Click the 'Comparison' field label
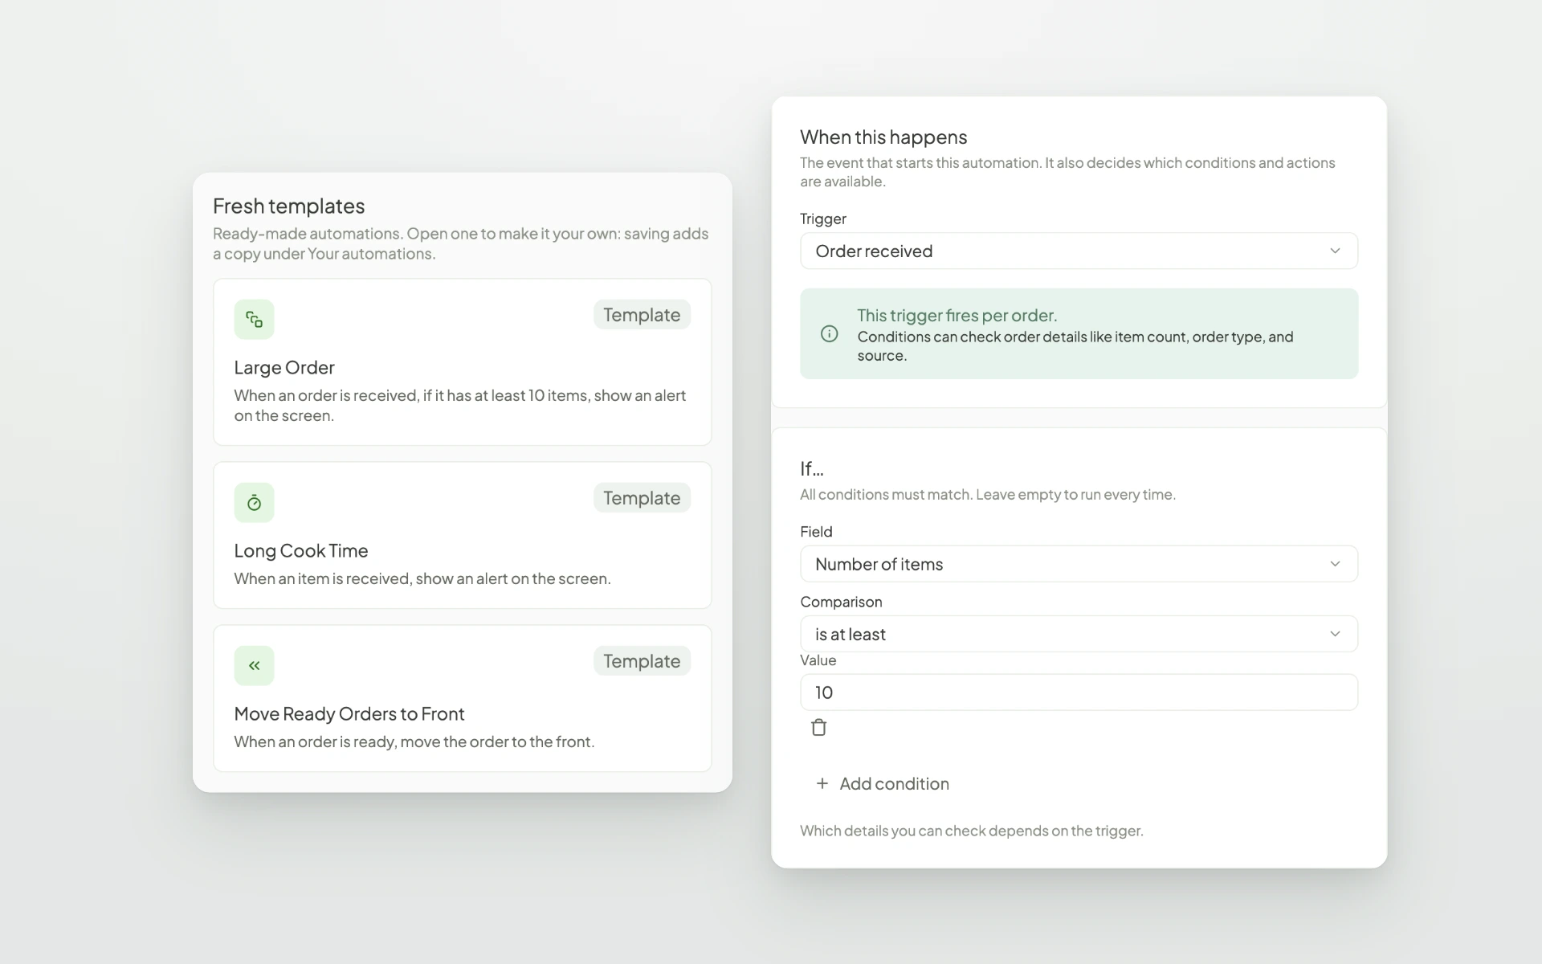This screenshot has width=1542, height=964. coord(841,602)
